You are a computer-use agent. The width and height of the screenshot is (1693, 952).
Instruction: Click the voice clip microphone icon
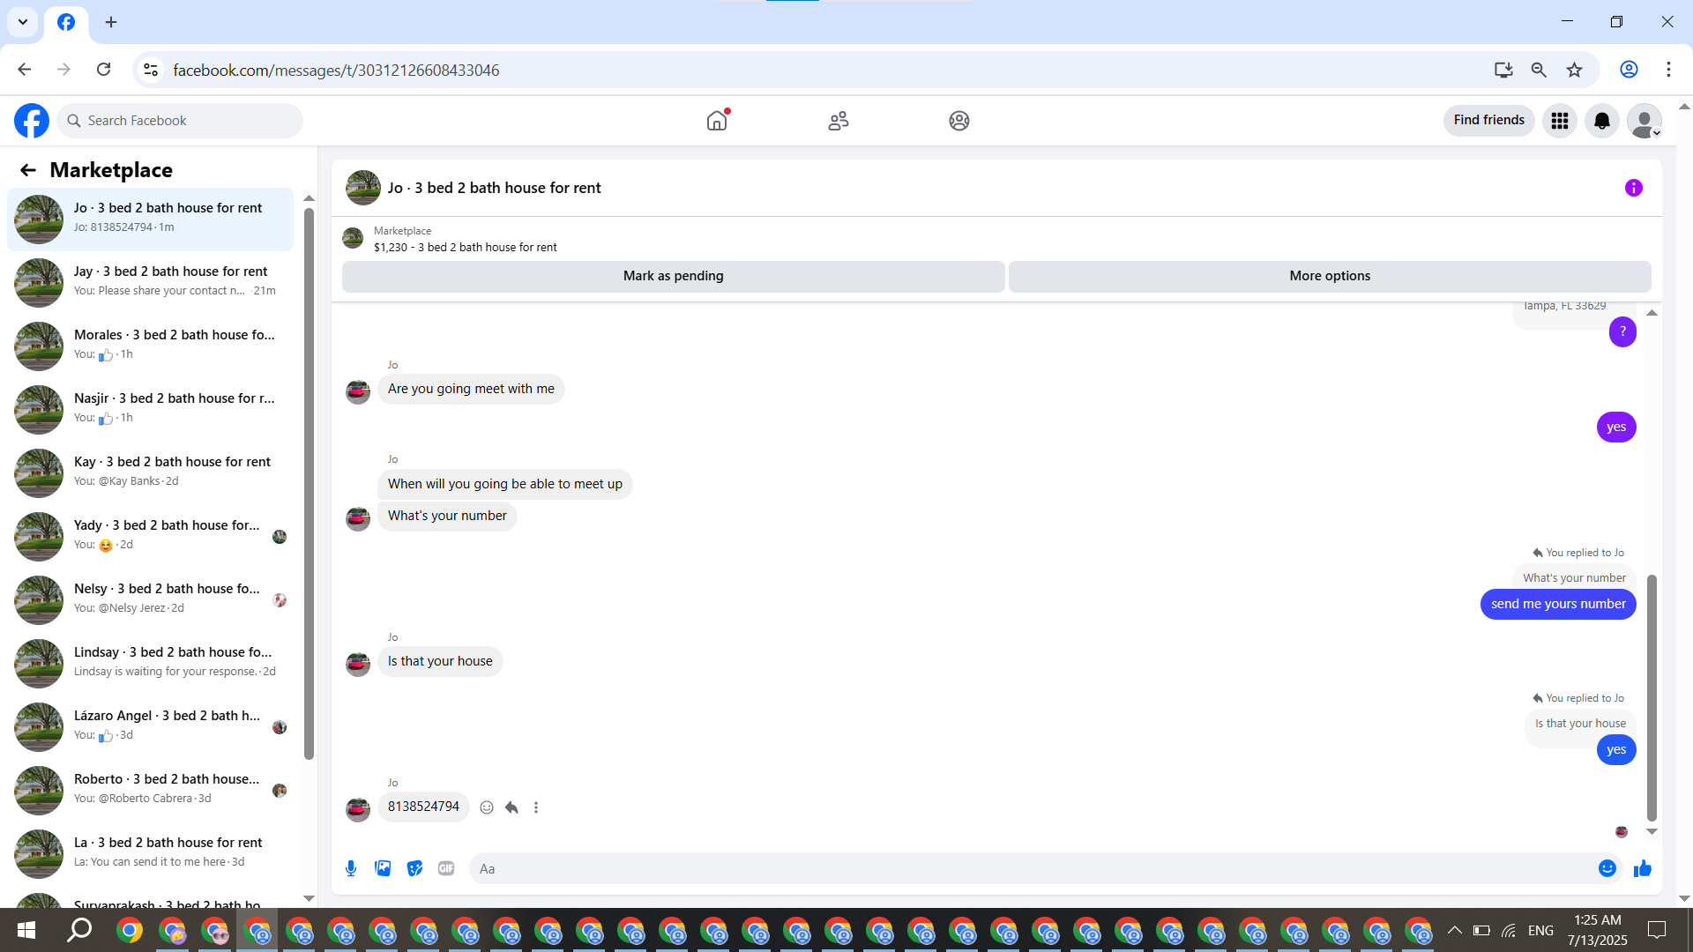click(351, 868)
